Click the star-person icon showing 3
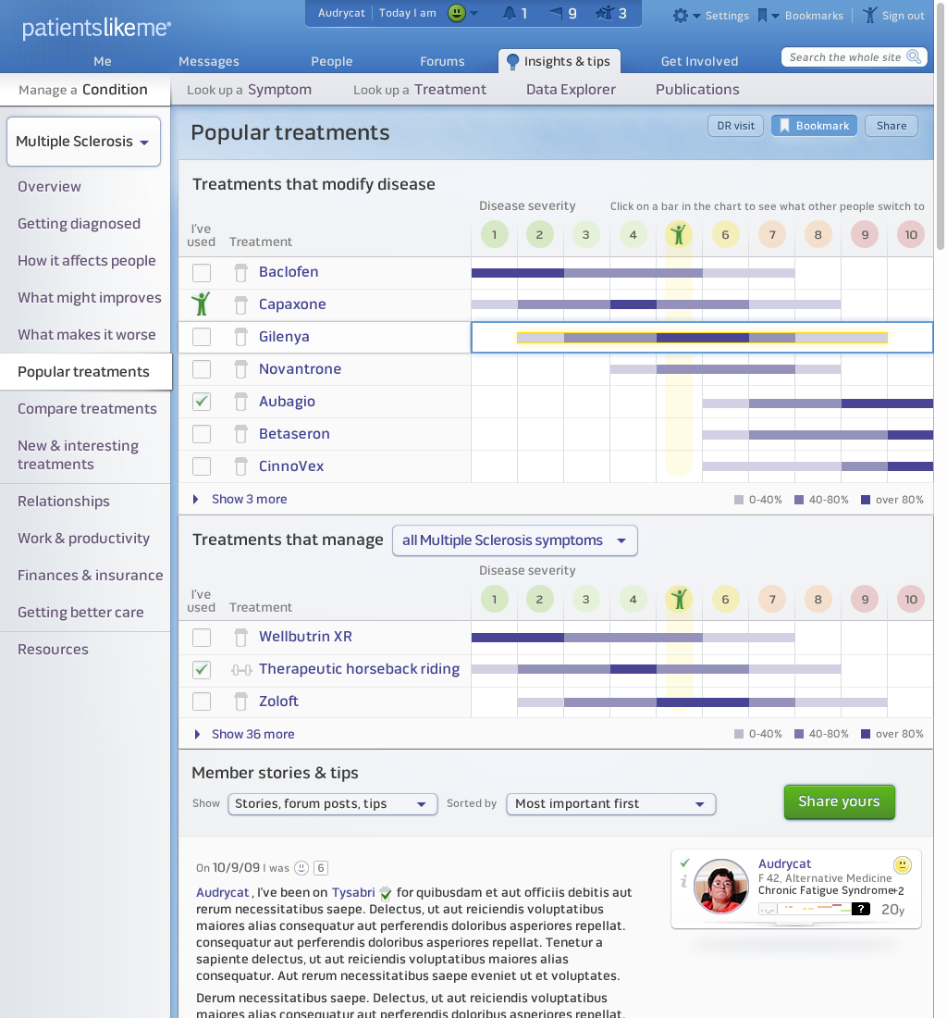The image size is (947, 1018). point(605,13)
